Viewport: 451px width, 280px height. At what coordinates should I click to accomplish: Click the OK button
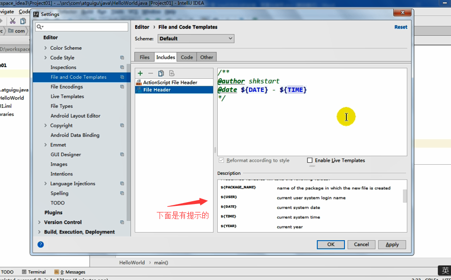[x=331, y=244]
